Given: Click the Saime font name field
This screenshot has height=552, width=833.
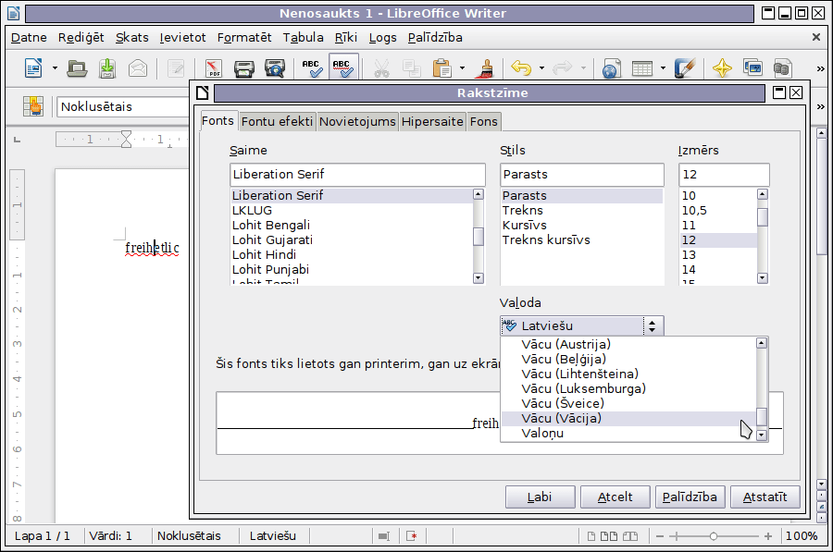Looking at the screenshot, I should coord(357,174).
